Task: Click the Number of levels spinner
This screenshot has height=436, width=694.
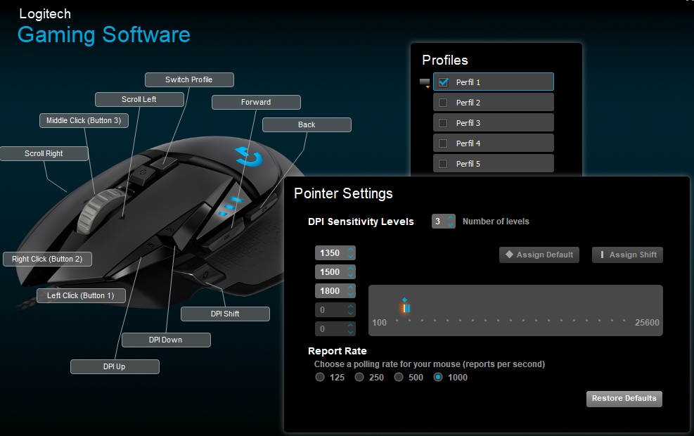Action: (443, 222)
